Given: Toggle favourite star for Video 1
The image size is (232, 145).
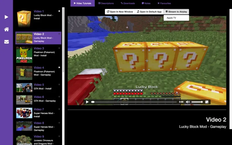Looking at the screenshot, I should (59, 11).
